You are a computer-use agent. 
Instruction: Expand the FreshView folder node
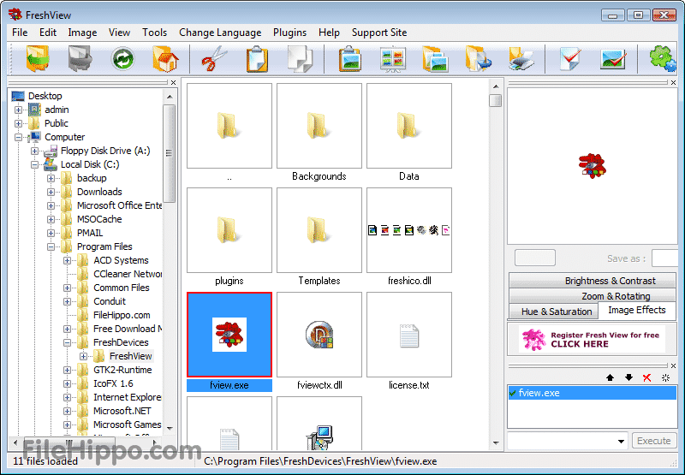tap(83, 356)
